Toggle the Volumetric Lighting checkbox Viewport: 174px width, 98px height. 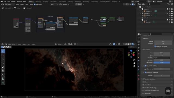pos(145,66)
